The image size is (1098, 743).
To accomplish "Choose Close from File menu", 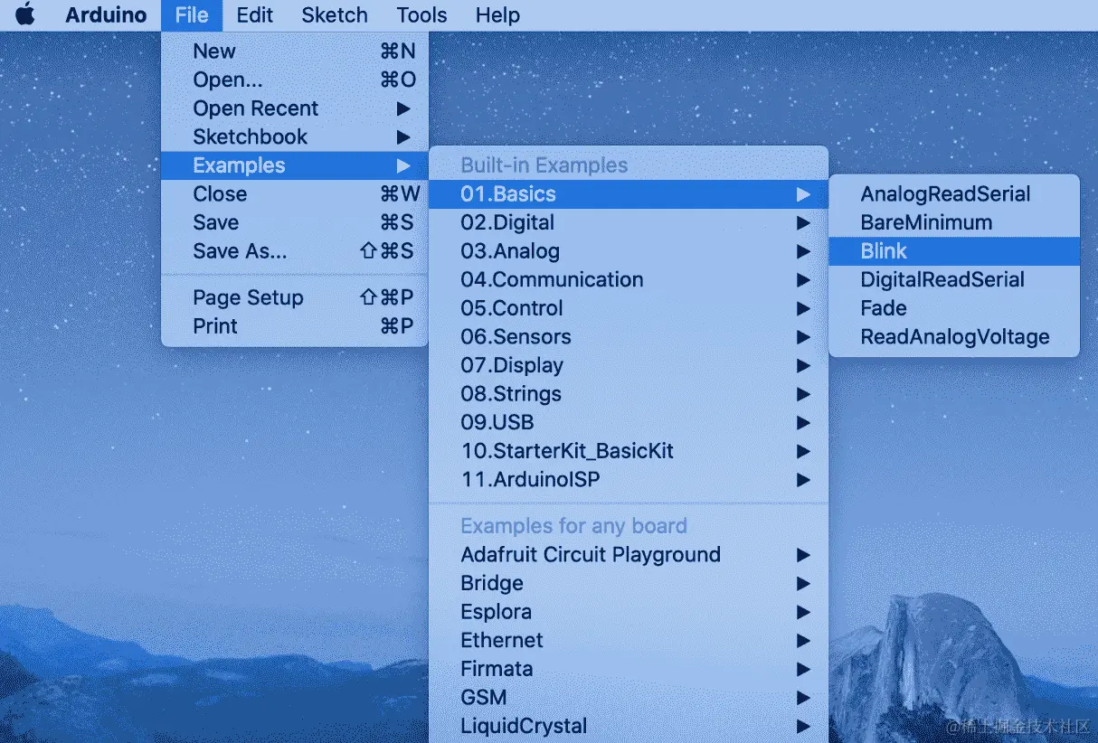I will point(295,194).
